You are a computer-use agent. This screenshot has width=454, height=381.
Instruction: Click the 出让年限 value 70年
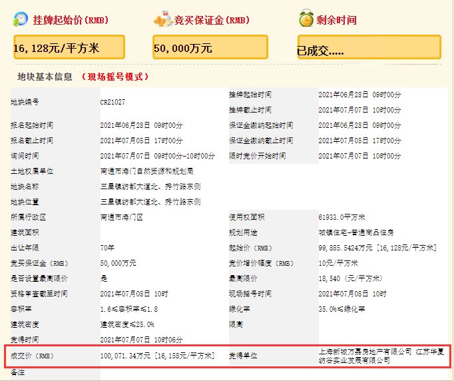point(107,248)
